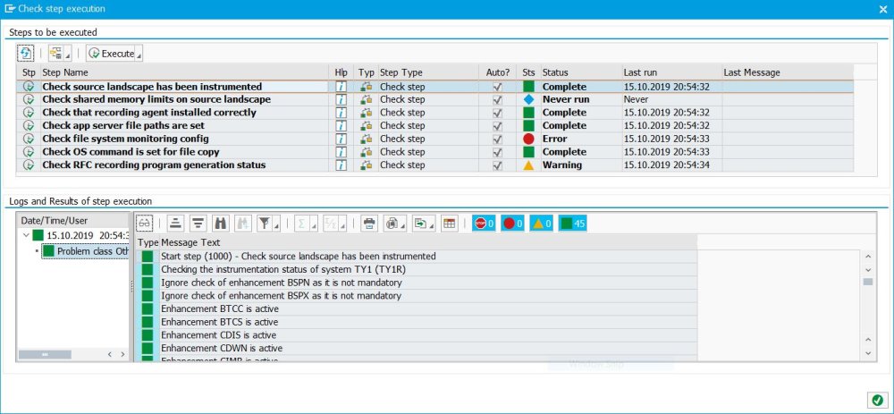894x414 pixels.
Task: Click the Total sigma icon
Action: tap(302, 224)
